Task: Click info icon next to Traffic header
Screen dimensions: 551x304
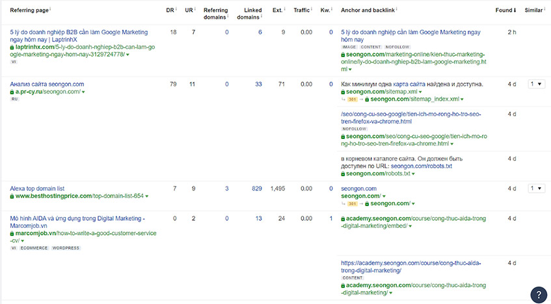Action: (312, 9)
